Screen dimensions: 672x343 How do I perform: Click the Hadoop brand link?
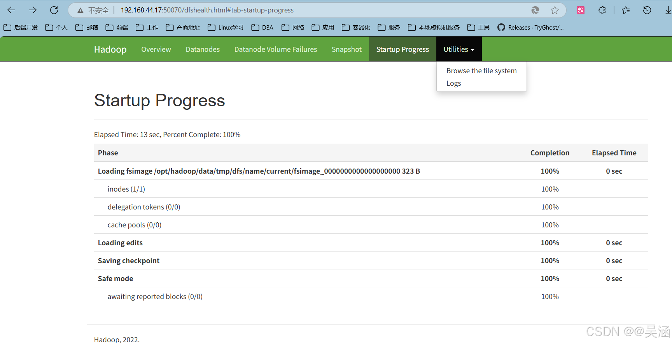[x=110, y=49]
